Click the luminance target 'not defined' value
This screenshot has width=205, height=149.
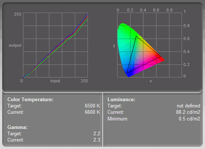[x=188, y=106]
